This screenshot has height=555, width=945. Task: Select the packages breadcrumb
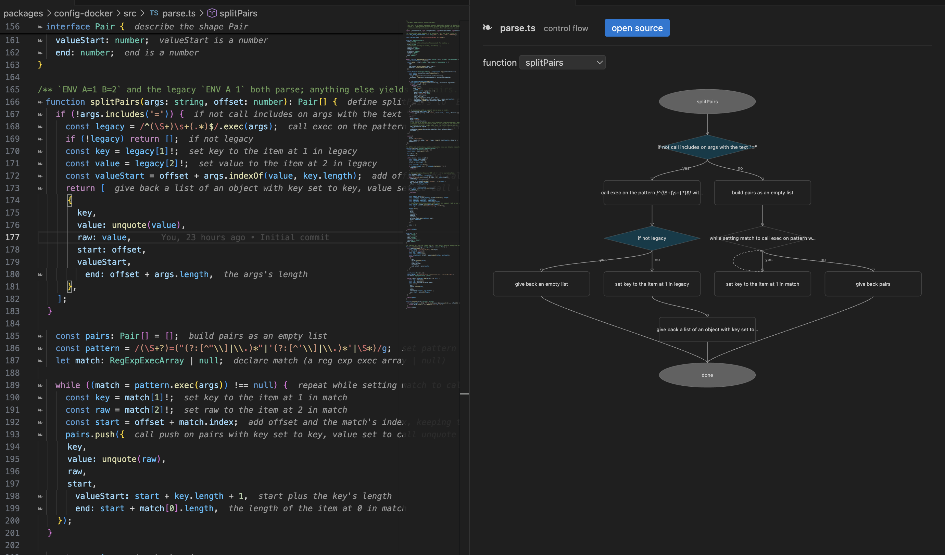23,13
